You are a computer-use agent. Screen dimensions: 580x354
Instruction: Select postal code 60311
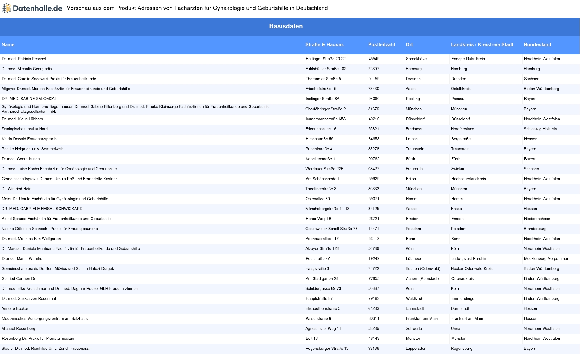[374, 319]
